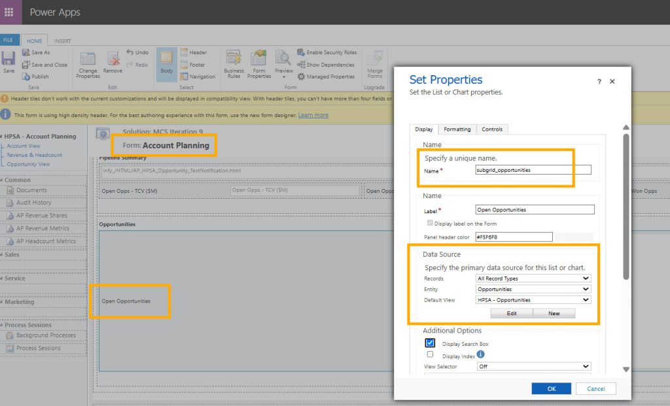670x406 pixels.
Task: Click the dialog vertical scrollbar thumb
Action: tap(626, 207)
